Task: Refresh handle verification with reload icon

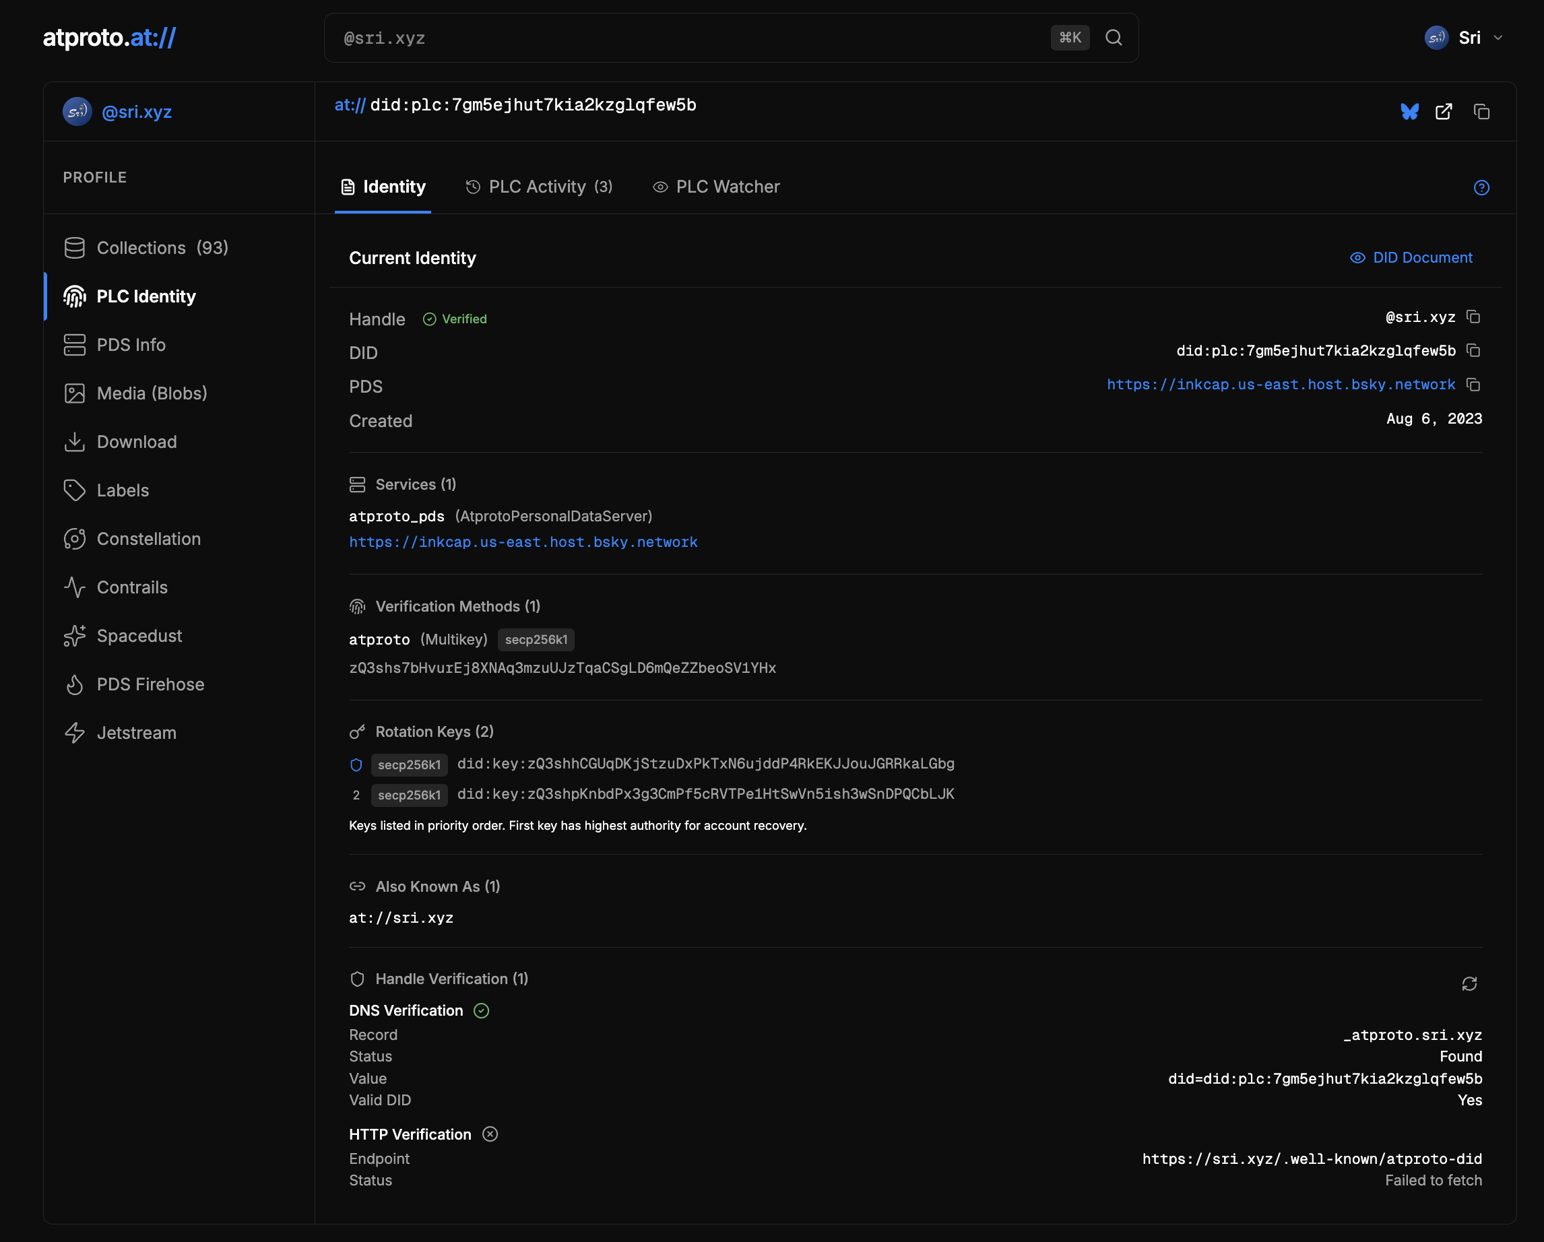Action: (x=1469, y=983)
